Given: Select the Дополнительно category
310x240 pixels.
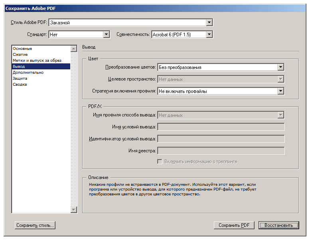Looking at the screenshot, I should click(x=41, y=73).
